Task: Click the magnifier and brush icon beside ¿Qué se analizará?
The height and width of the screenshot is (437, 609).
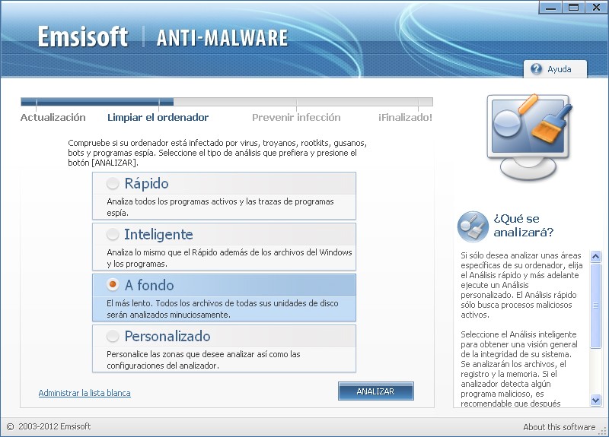Action: 473,226
